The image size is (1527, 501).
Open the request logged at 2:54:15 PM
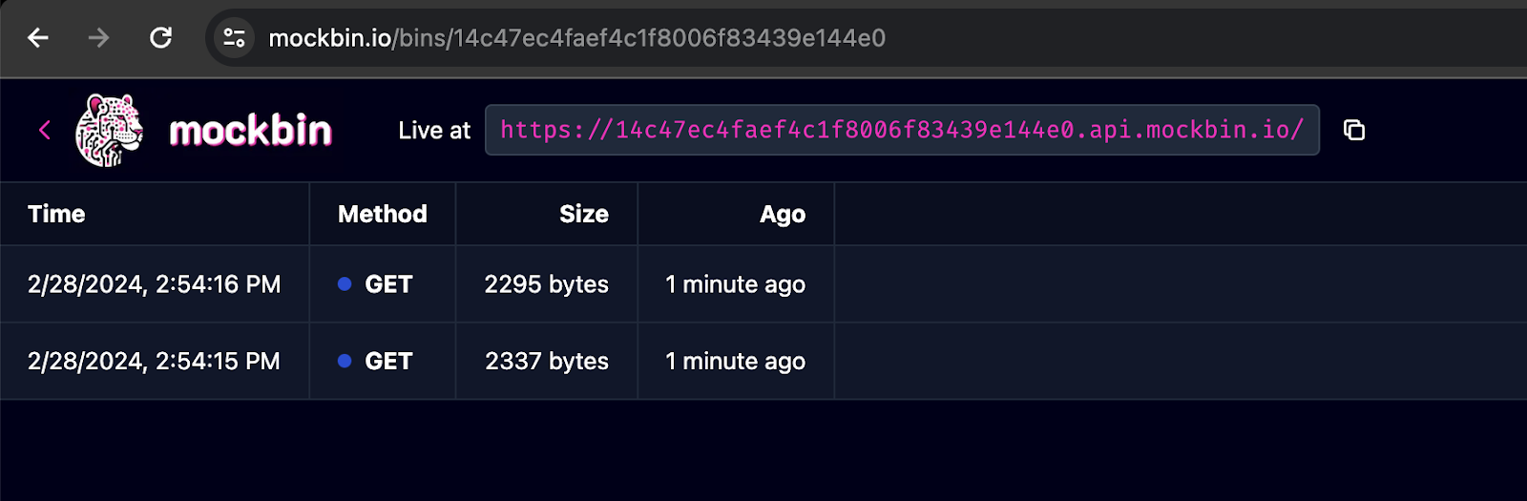pos(763,362)
